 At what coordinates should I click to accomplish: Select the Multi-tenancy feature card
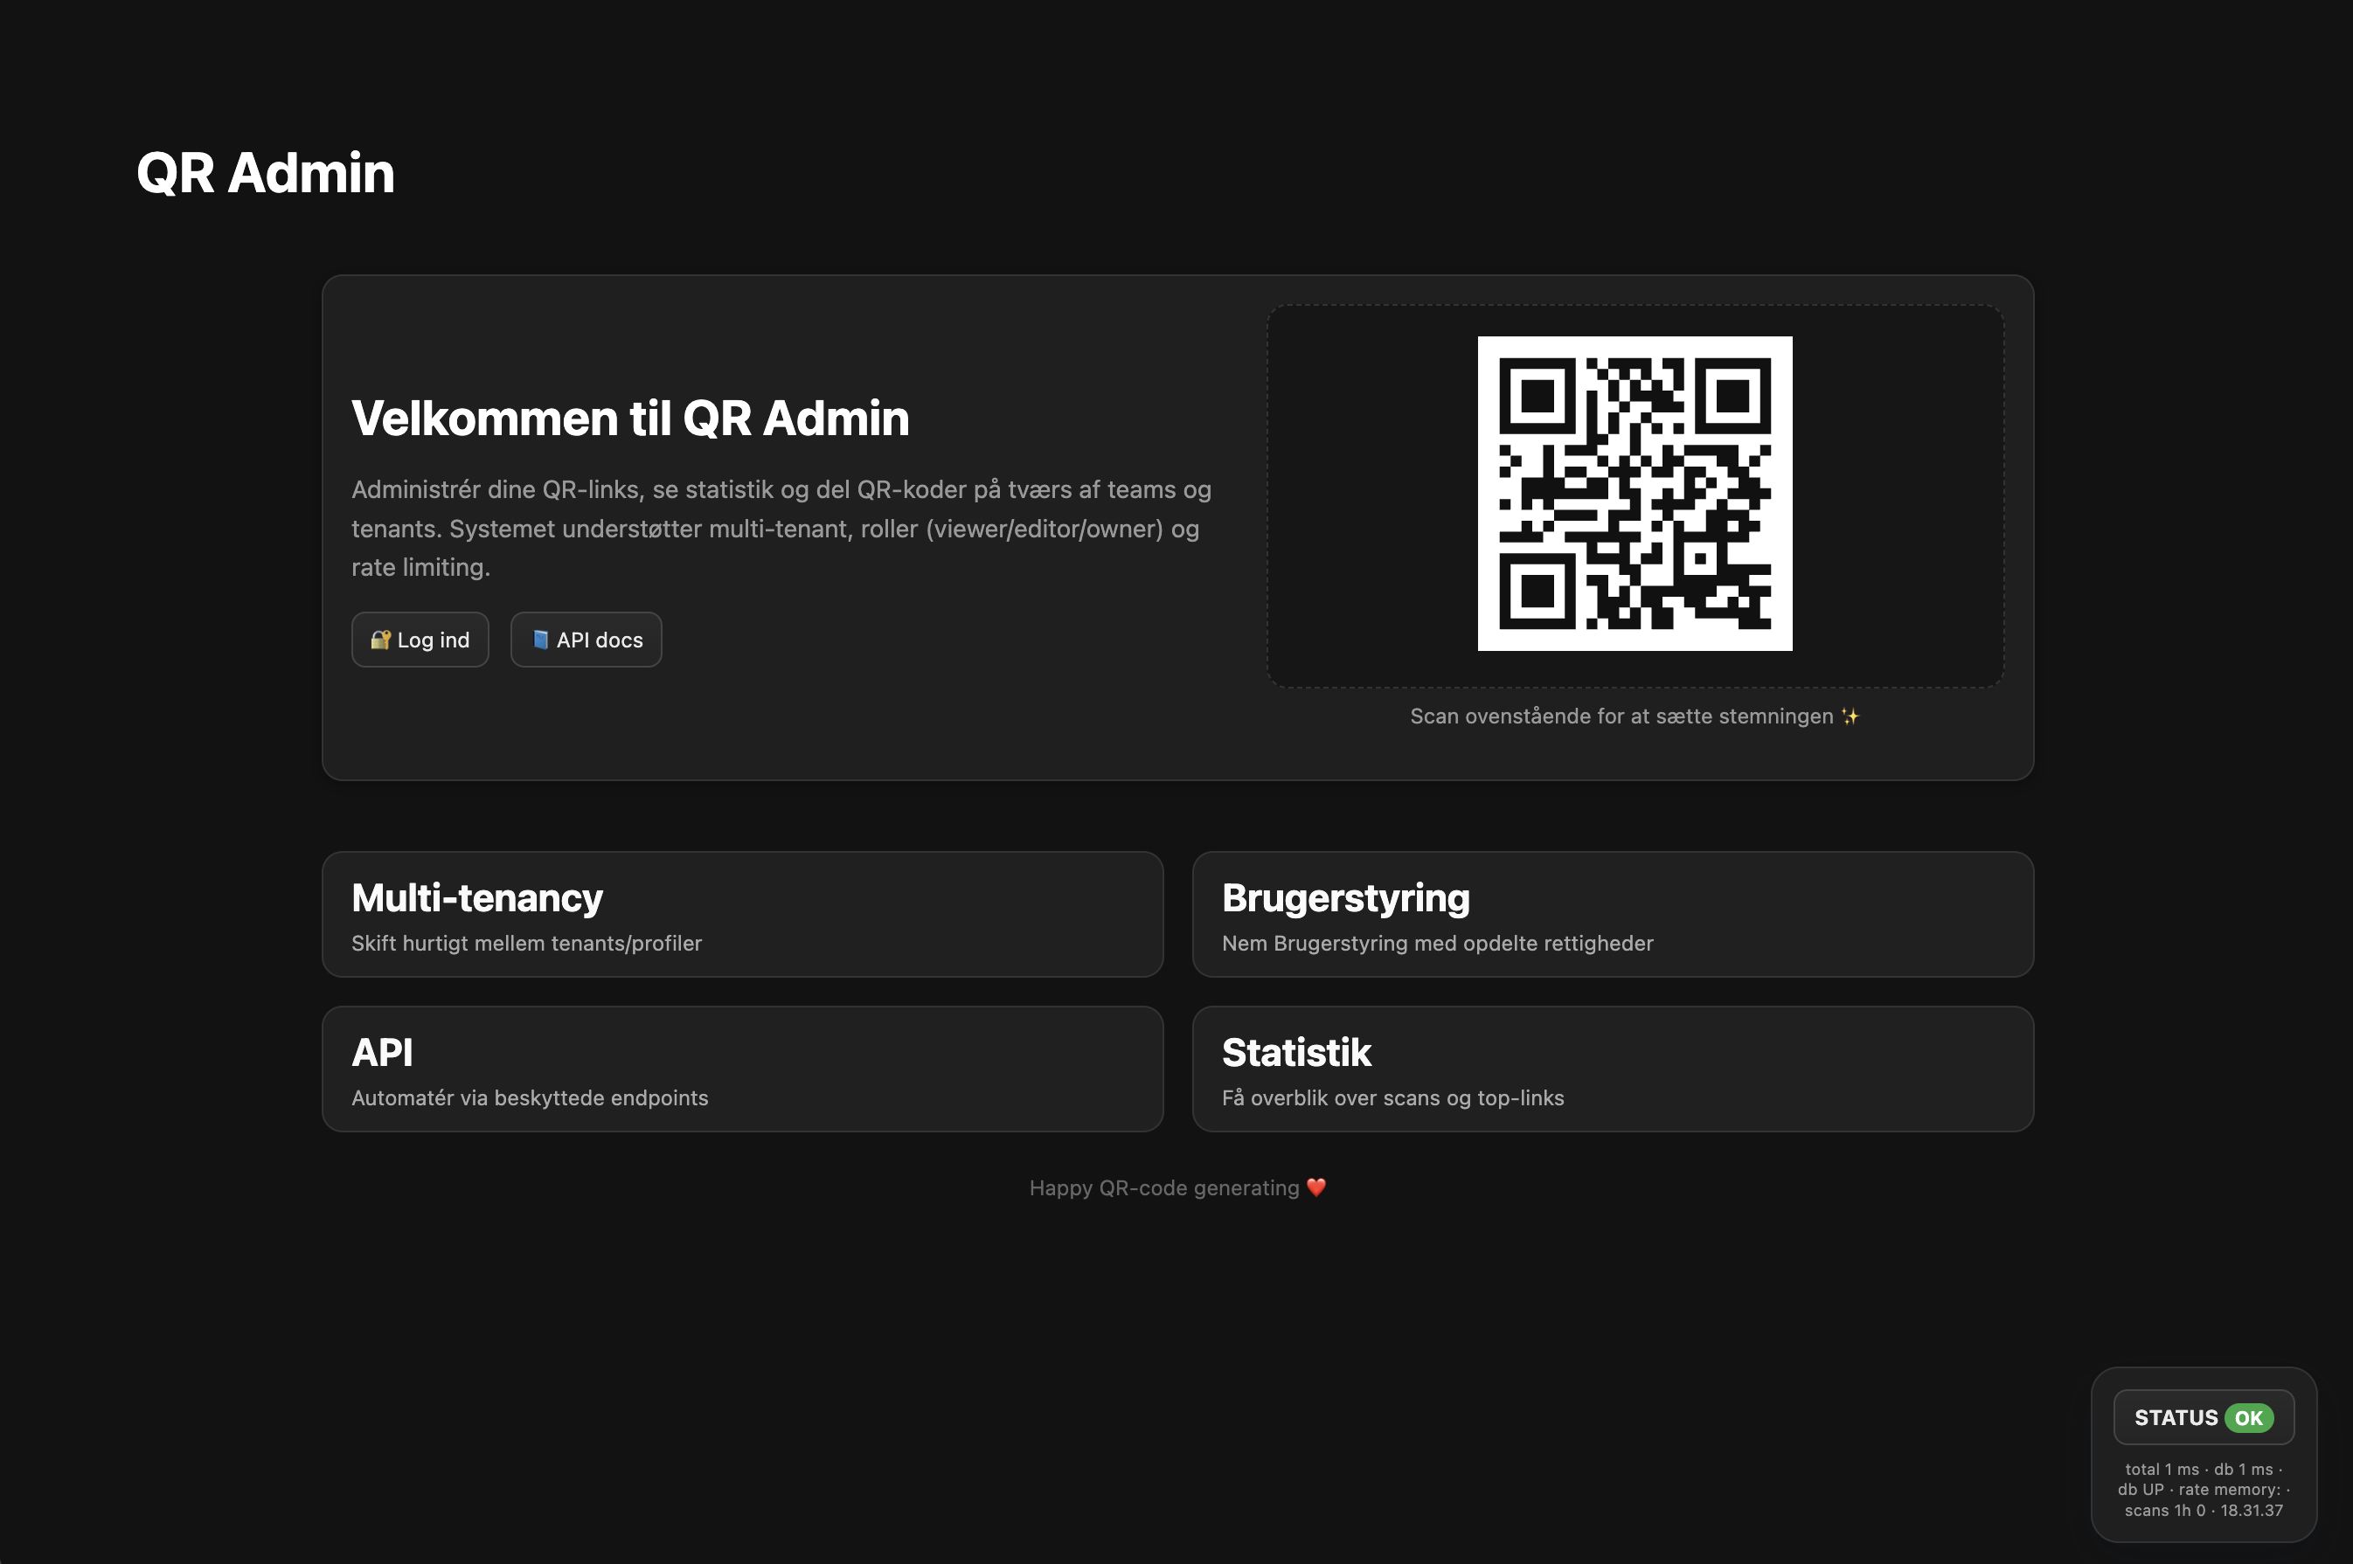pyautogui.click(x=742, y=914)
